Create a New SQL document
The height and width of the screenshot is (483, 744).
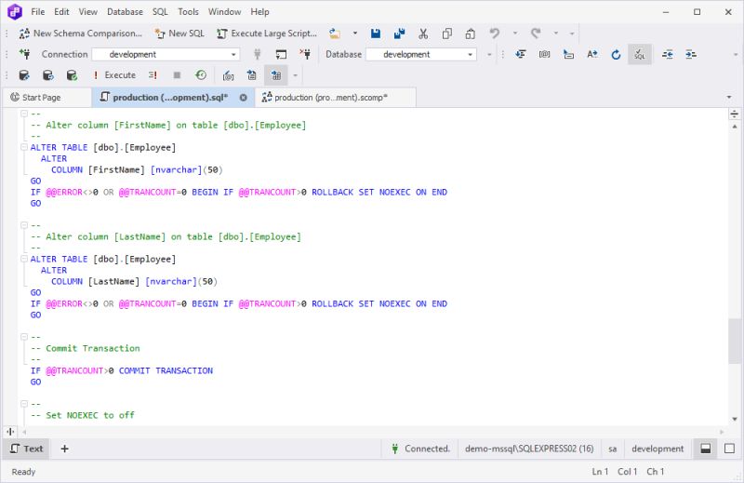[x=179, y=34]
